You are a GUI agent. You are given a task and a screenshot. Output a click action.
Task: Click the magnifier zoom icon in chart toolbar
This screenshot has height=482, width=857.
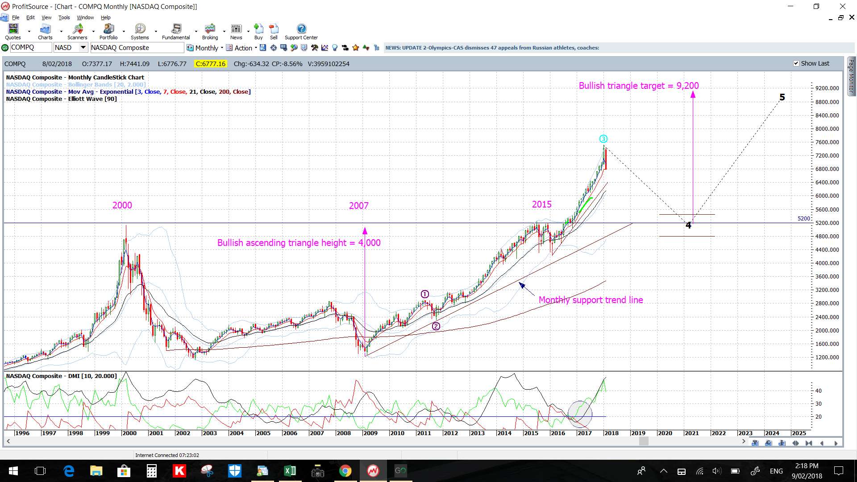coord(294,48)
